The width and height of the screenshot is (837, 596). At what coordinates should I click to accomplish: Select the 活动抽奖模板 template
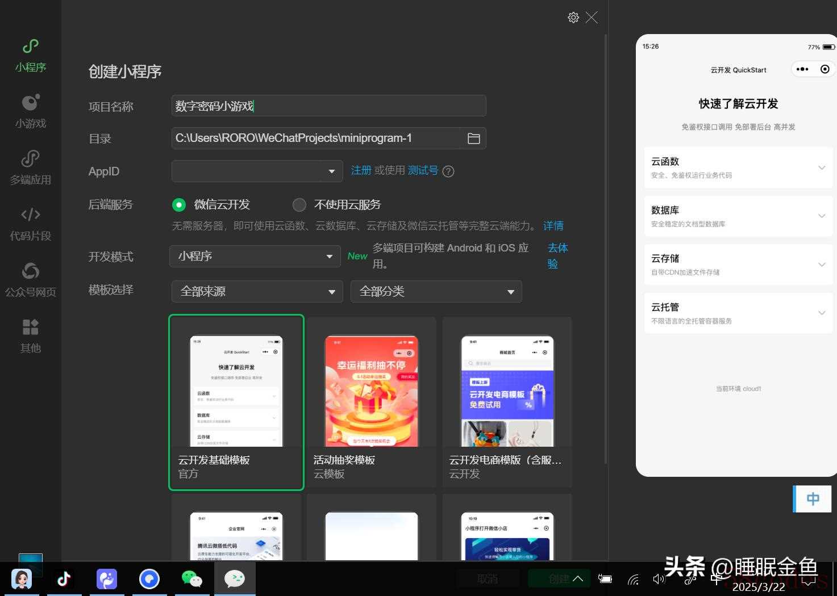coord(372,402)
